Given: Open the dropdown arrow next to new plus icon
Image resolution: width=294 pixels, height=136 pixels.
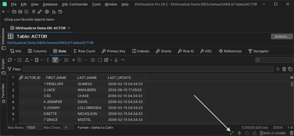Looking at the screenshot, I should (x=8, y=12).
